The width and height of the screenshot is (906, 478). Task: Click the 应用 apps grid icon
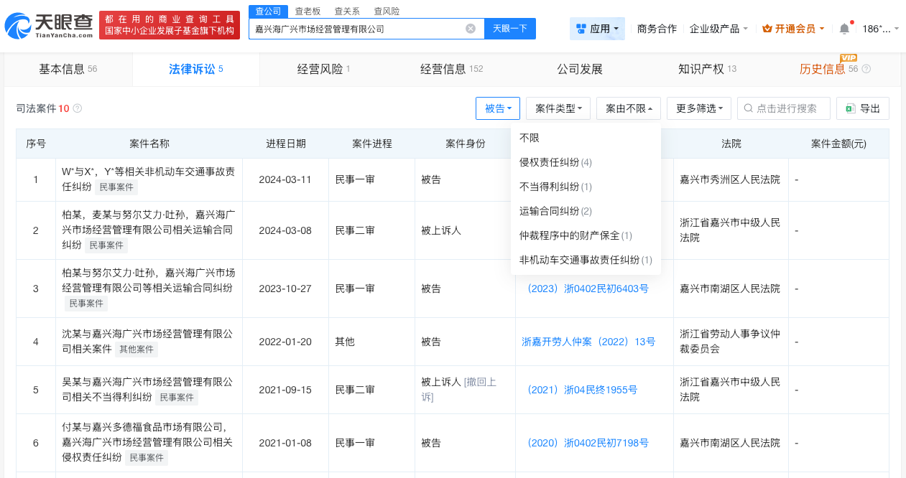tap(581, 29)
